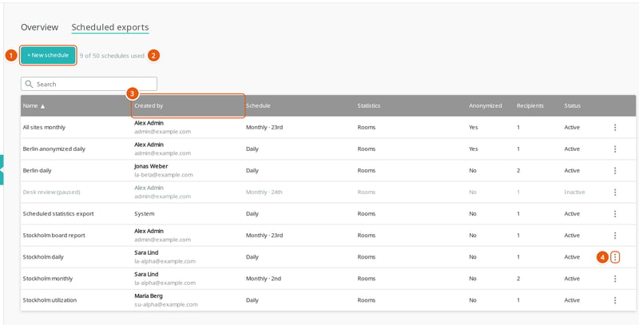Select 'Stockholm utilization' schedule name

[x=50, y=300]
